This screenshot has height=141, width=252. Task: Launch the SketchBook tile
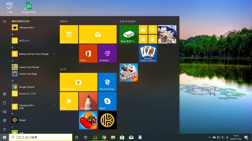click(x=88, y=101)
